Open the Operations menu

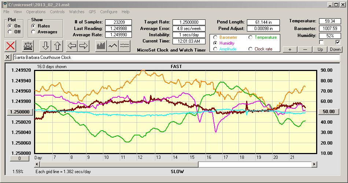pyautogui.click(x=36, y=12)
